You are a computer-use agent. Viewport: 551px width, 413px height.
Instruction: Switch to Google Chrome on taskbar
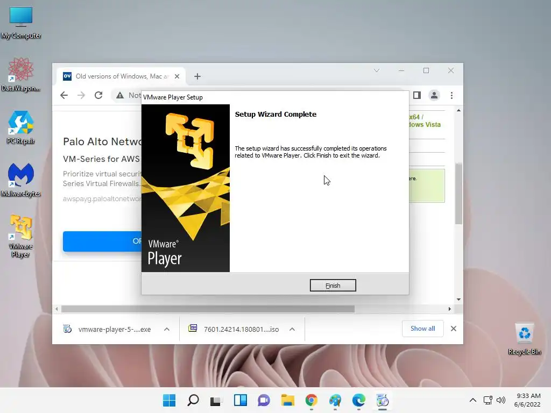[312, 400]
